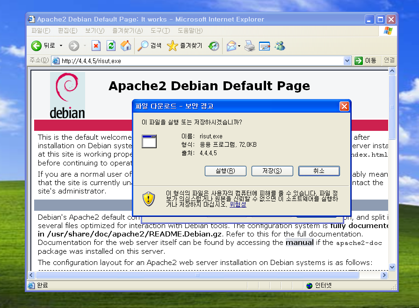This screenshot has width=419, height=308.
Task: Open the 파일(F) menu
Action: [x=41, y=31]
